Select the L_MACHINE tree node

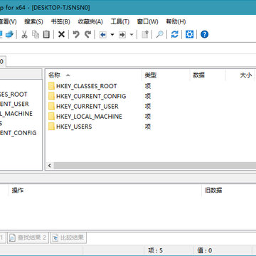point(16,114)
